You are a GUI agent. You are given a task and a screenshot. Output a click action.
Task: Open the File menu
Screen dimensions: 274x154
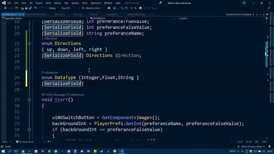pos(9,3)
